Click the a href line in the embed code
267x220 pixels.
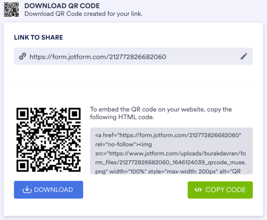click(168, 135)
